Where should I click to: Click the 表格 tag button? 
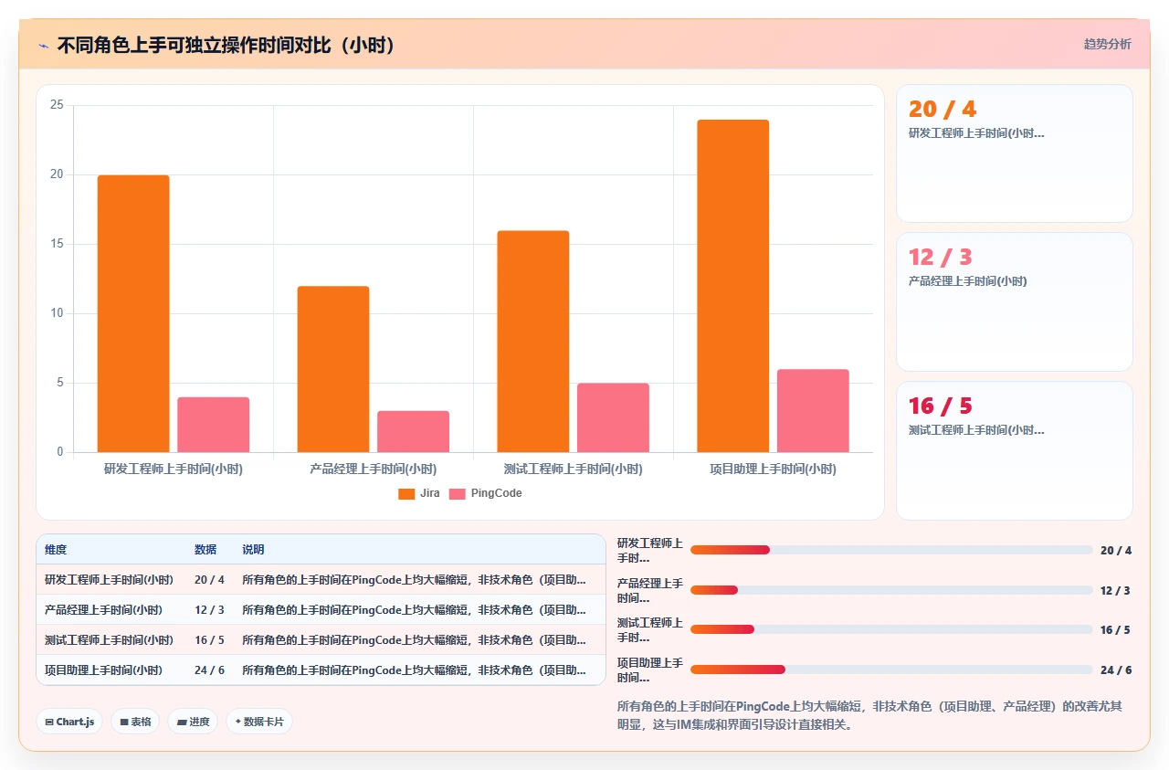(x=135, y=722)
